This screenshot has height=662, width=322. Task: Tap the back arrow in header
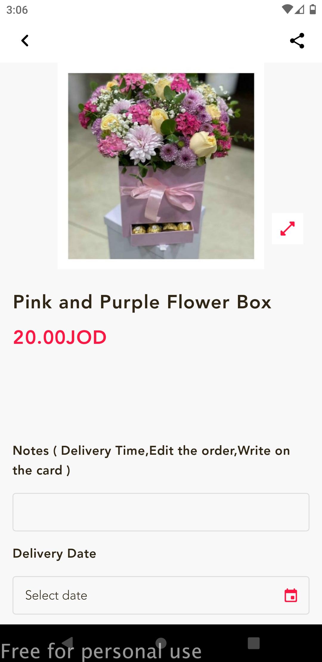25,41
